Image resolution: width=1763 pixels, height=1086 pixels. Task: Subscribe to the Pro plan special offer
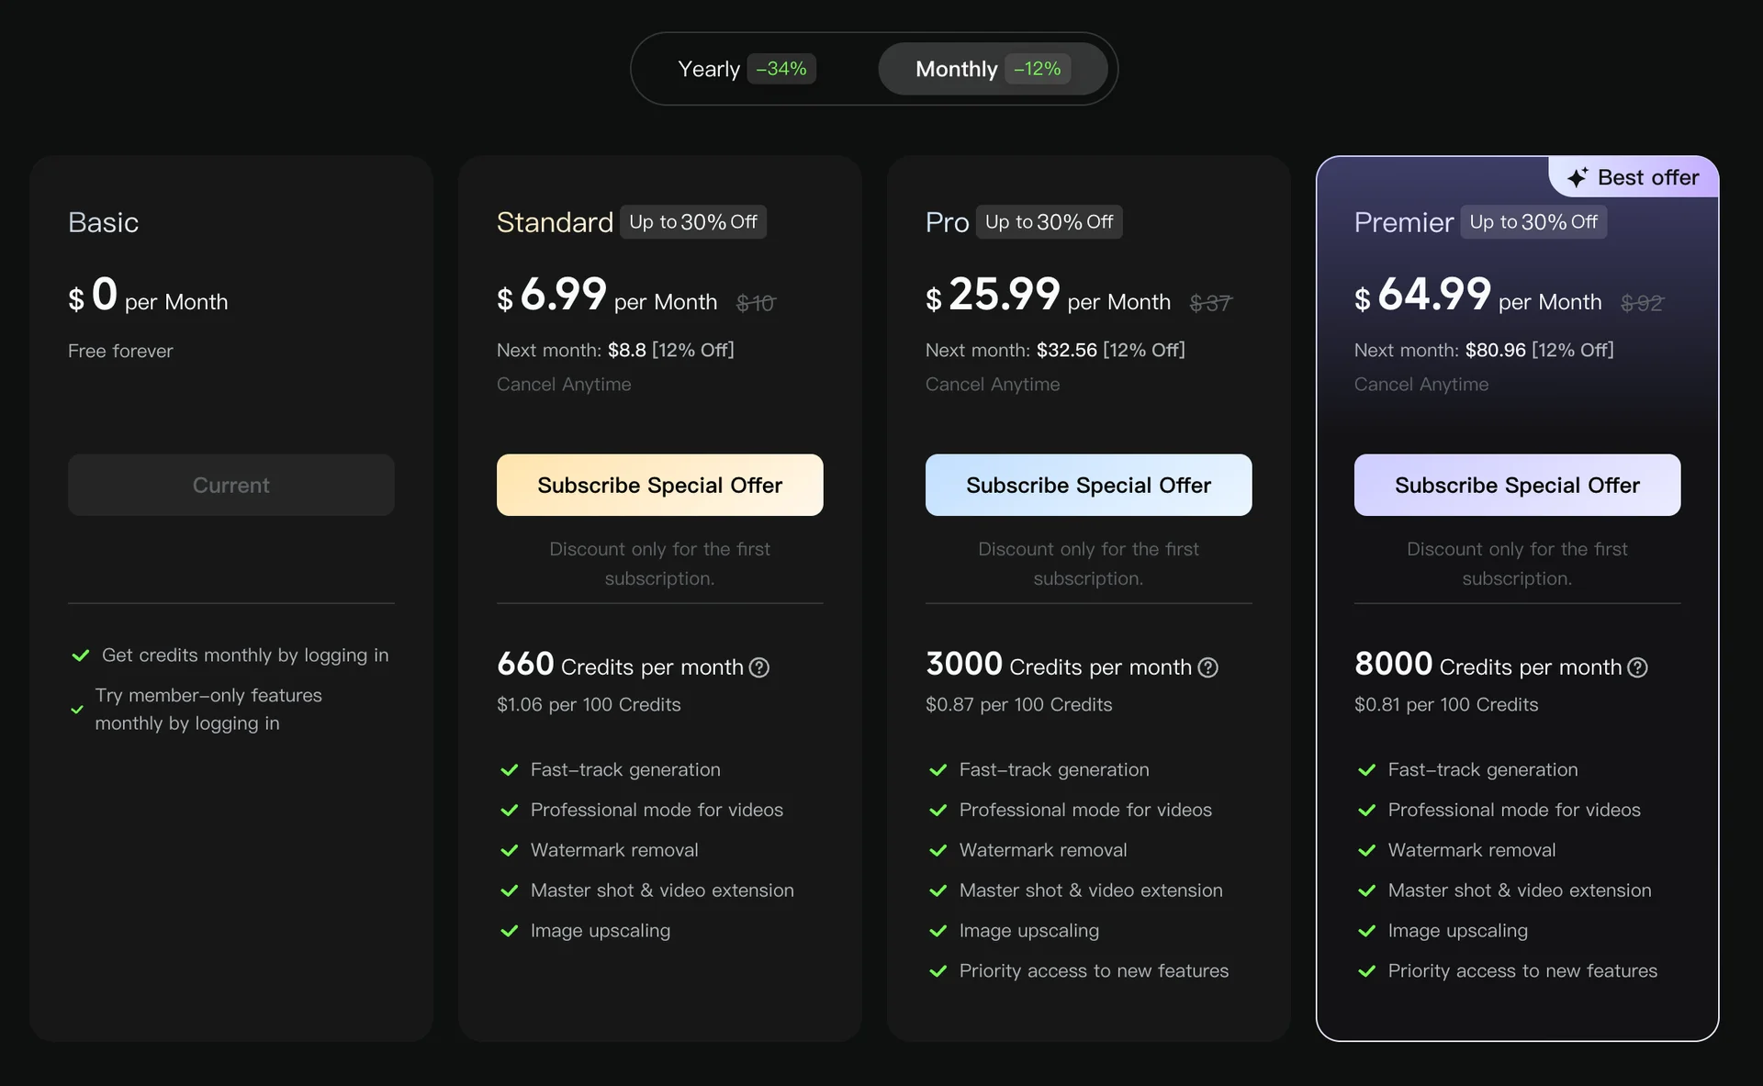[x=1088, y=485]
